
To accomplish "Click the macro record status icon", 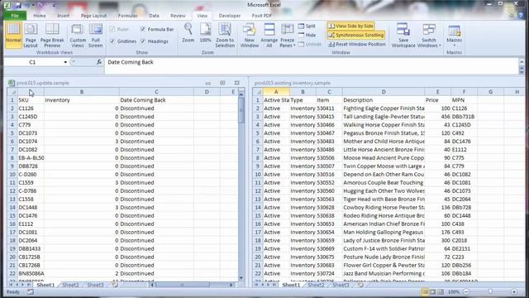I will [x=31, y=292].
